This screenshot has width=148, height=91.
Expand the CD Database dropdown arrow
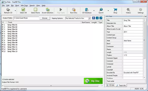coord(94,11)
